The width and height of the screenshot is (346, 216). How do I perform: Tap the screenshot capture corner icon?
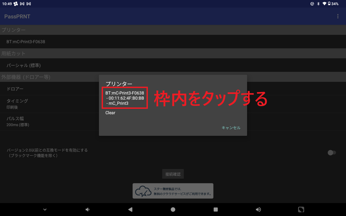[x=301, y=210]
